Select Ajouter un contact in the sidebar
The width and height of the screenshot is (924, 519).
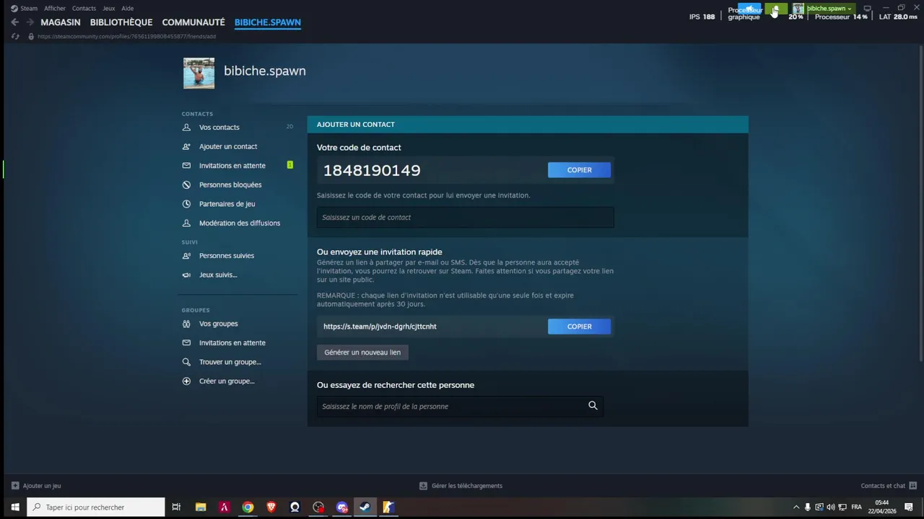click(228, 146)
